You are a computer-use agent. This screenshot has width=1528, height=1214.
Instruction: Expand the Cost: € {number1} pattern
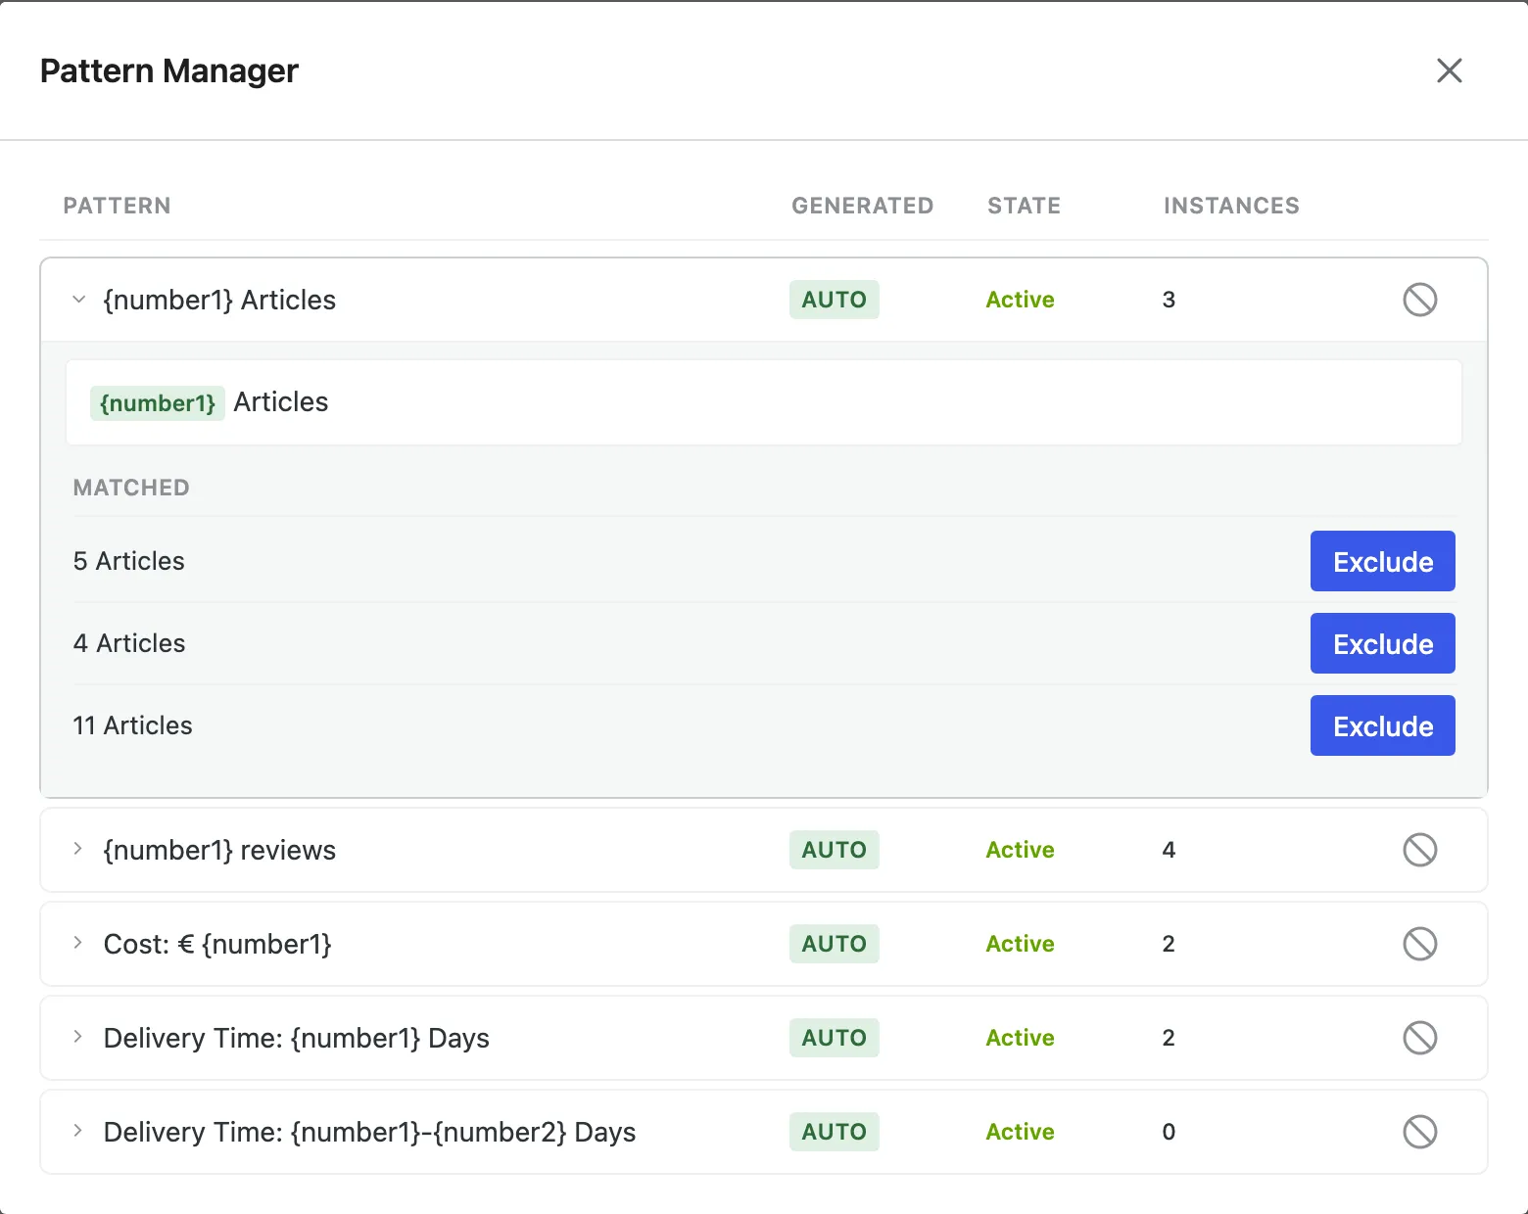coord(78,943)
